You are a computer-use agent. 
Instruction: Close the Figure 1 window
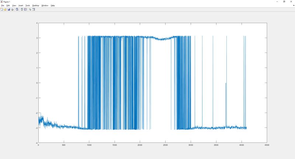click(291, 2)
